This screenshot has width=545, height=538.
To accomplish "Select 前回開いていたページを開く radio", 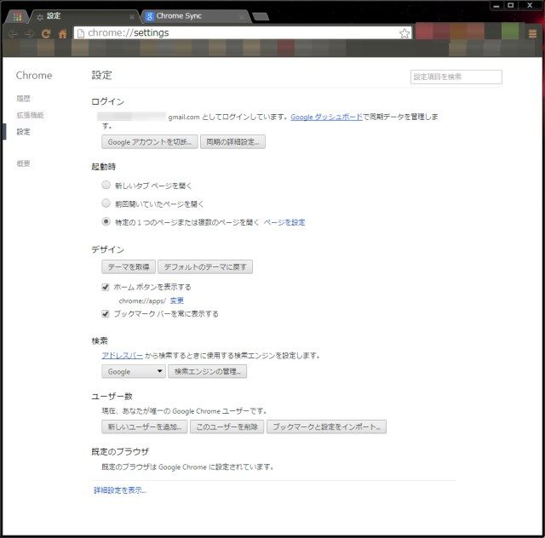I will tap(106, 203).
